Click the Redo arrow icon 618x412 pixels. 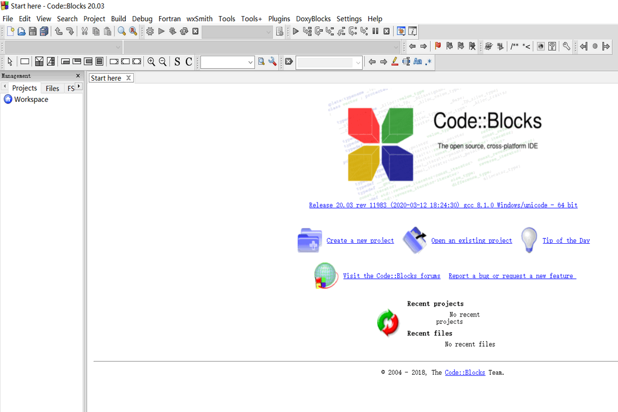(x=70, y=31)
